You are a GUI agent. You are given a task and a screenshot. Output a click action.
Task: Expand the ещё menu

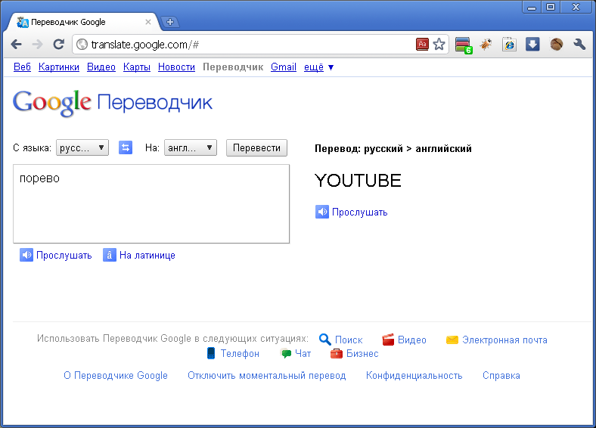click(318, 67)
